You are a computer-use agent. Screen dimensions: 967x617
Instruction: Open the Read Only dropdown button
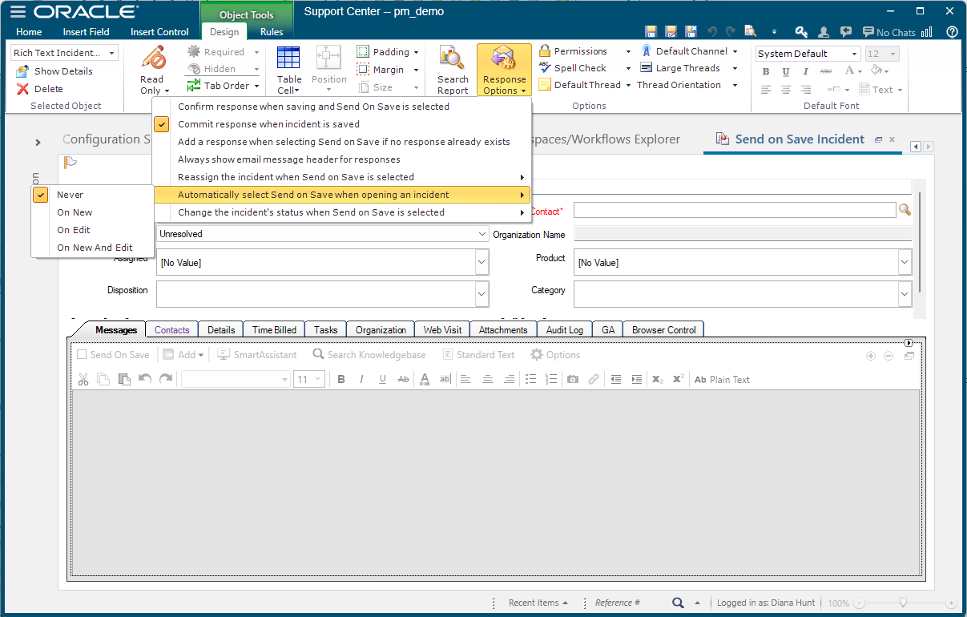pos(152,71)
